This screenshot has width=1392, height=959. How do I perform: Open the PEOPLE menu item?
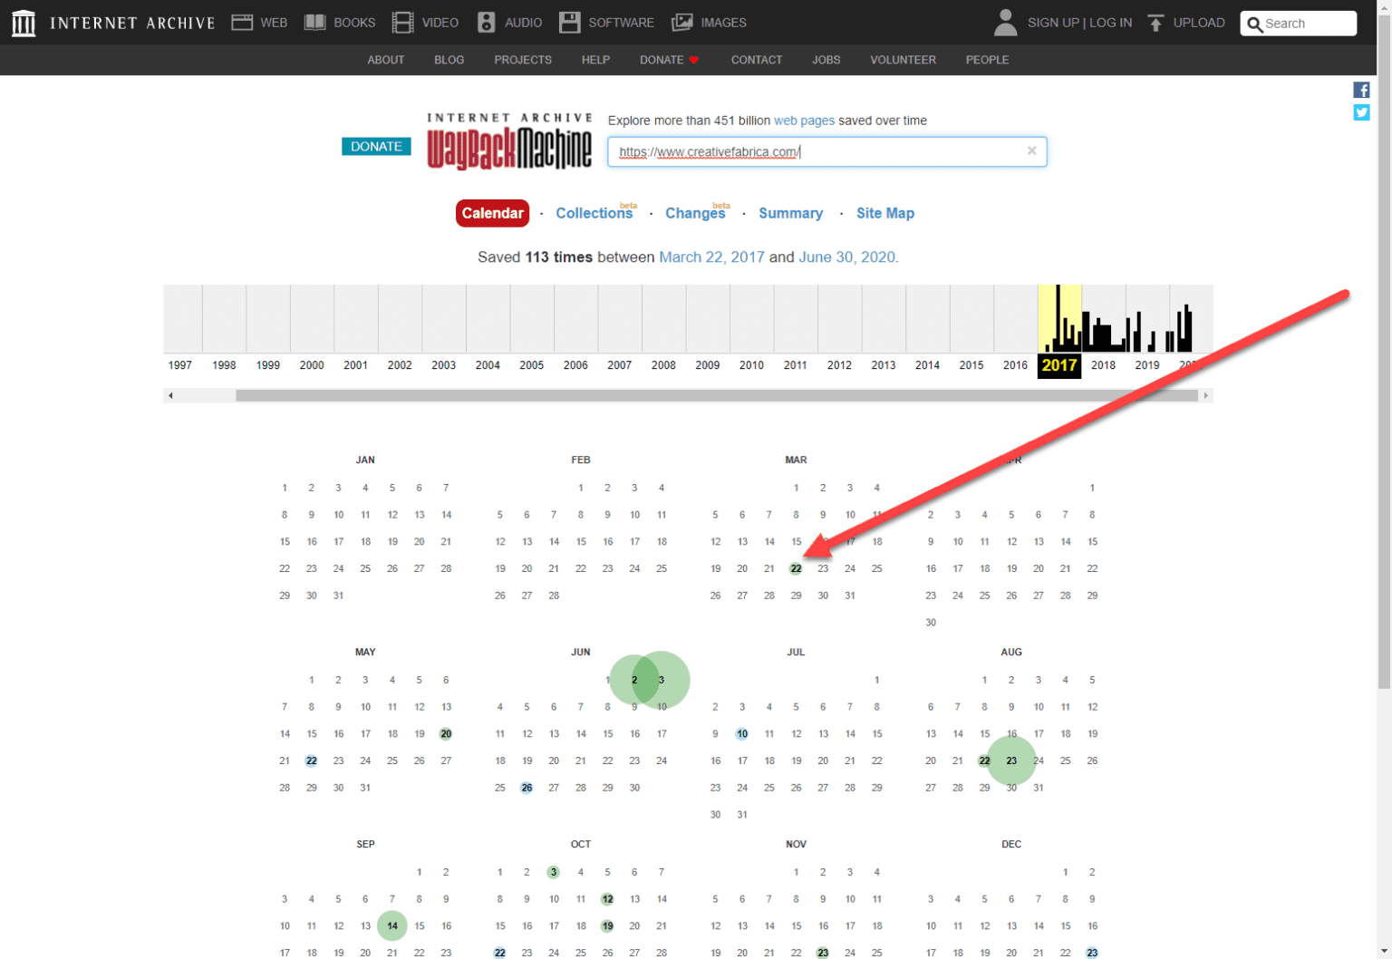click(x=987, y=60)
